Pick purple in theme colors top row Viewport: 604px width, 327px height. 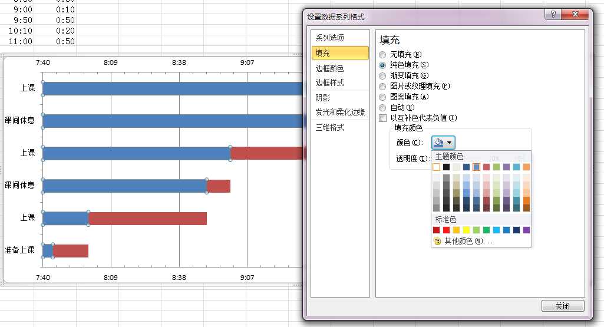tap(507, 167)
